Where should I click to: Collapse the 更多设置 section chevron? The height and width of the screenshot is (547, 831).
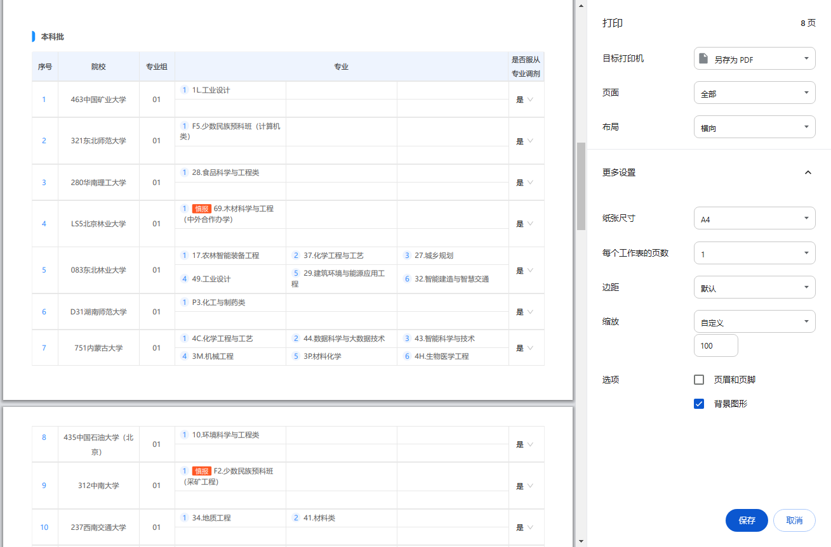click(x=808, y=172)
